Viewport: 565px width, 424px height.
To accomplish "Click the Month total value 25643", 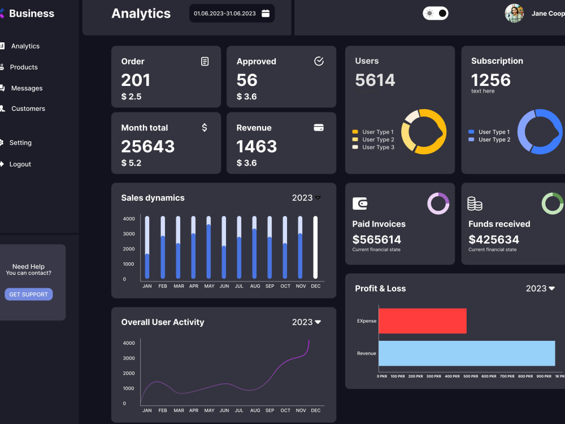I will click(x=147, y=146).
